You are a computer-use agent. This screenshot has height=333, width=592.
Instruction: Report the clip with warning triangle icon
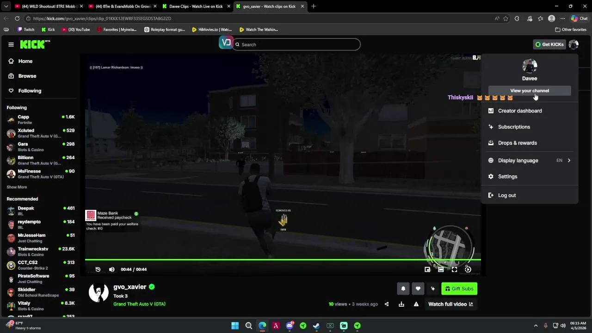pos(416,304)
